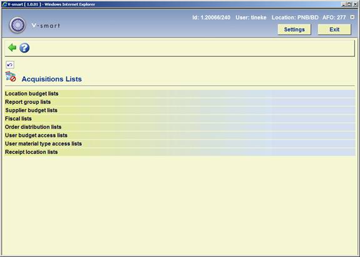
Task: Click the Exit button
Action: 334,29
